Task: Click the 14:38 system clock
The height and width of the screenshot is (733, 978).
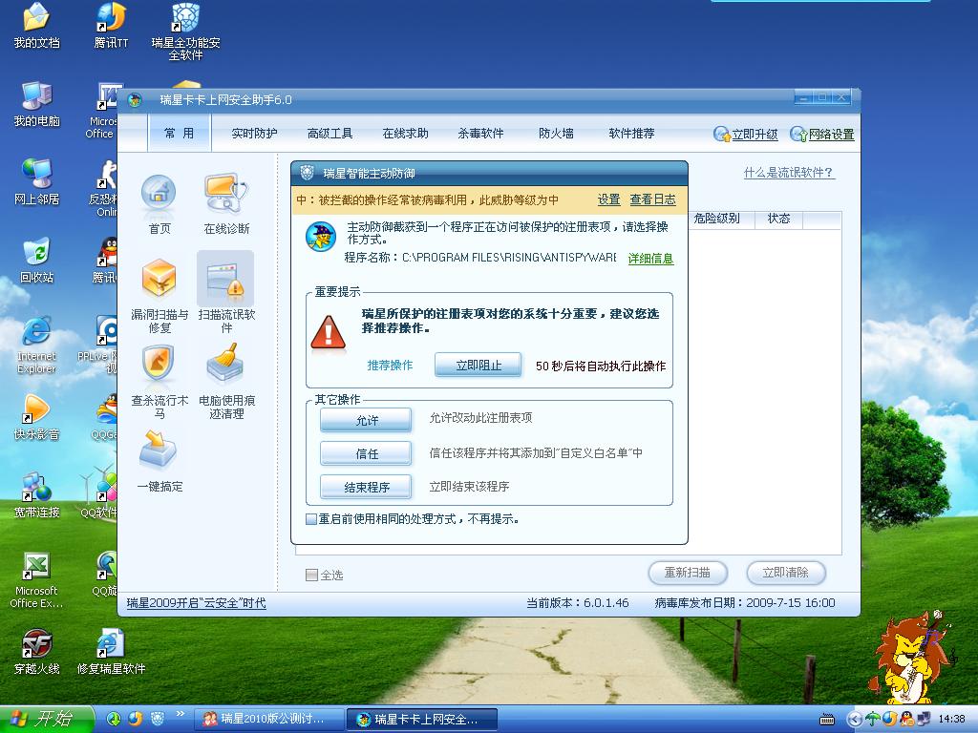Action: click(x=951, y=720)
